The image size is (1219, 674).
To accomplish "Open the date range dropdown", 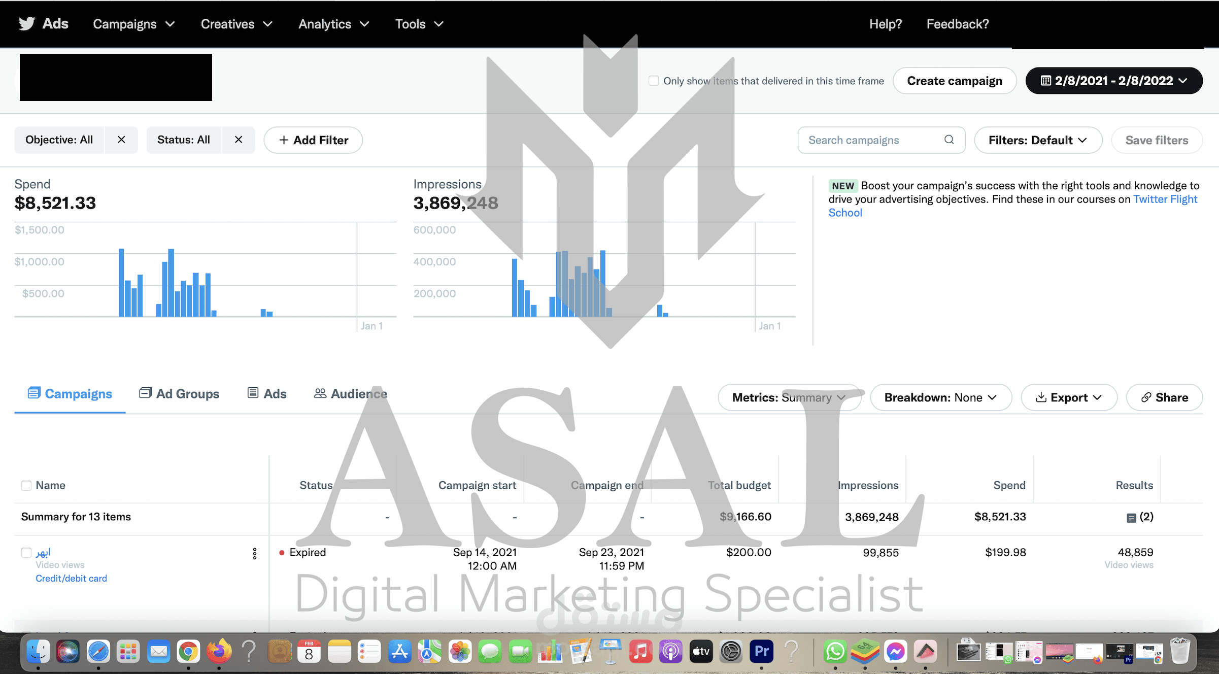I will (x=1114, y=81).
